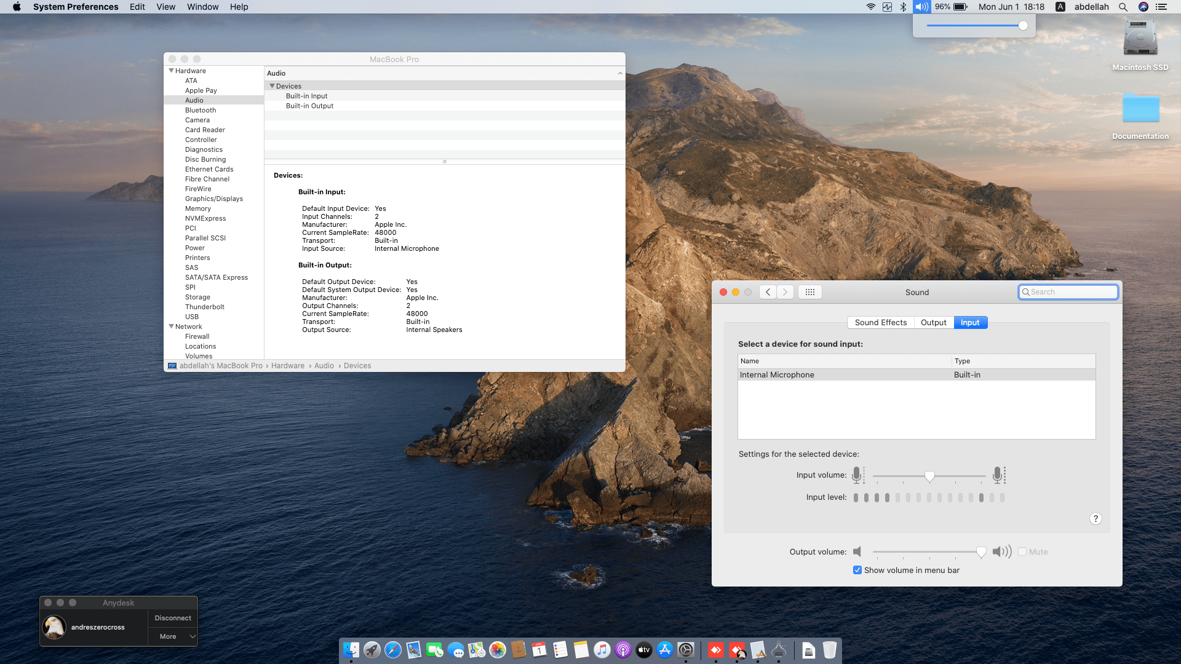Open the help question mark button
The image size is (1181, 664).
pos(1096,519)
